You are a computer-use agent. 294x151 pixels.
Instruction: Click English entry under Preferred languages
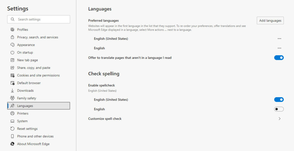pyautogui.click(x=99, y=48)
